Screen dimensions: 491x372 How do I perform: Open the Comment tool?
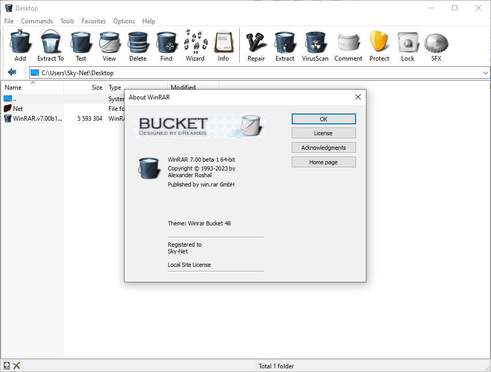[x=348, y=41]
